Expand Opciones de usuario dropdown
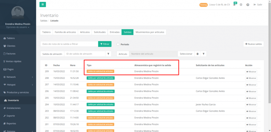This screenshot has height=132, width=271. (x=18, y=27)
